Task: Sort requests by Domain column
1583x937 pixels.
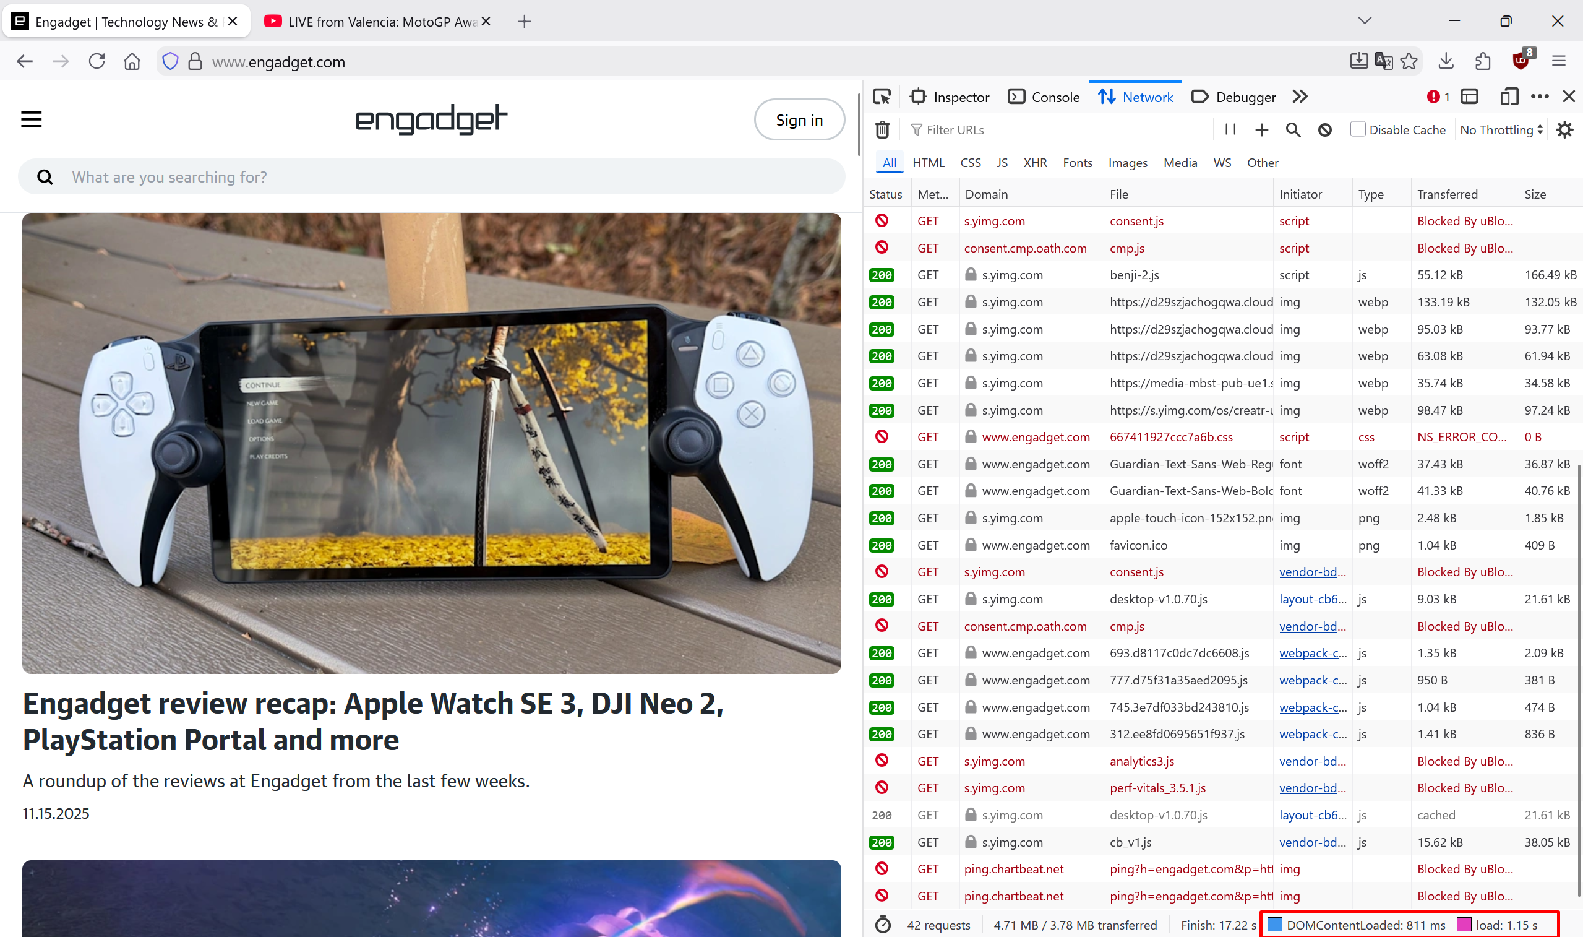Action: coord(1031,194)
